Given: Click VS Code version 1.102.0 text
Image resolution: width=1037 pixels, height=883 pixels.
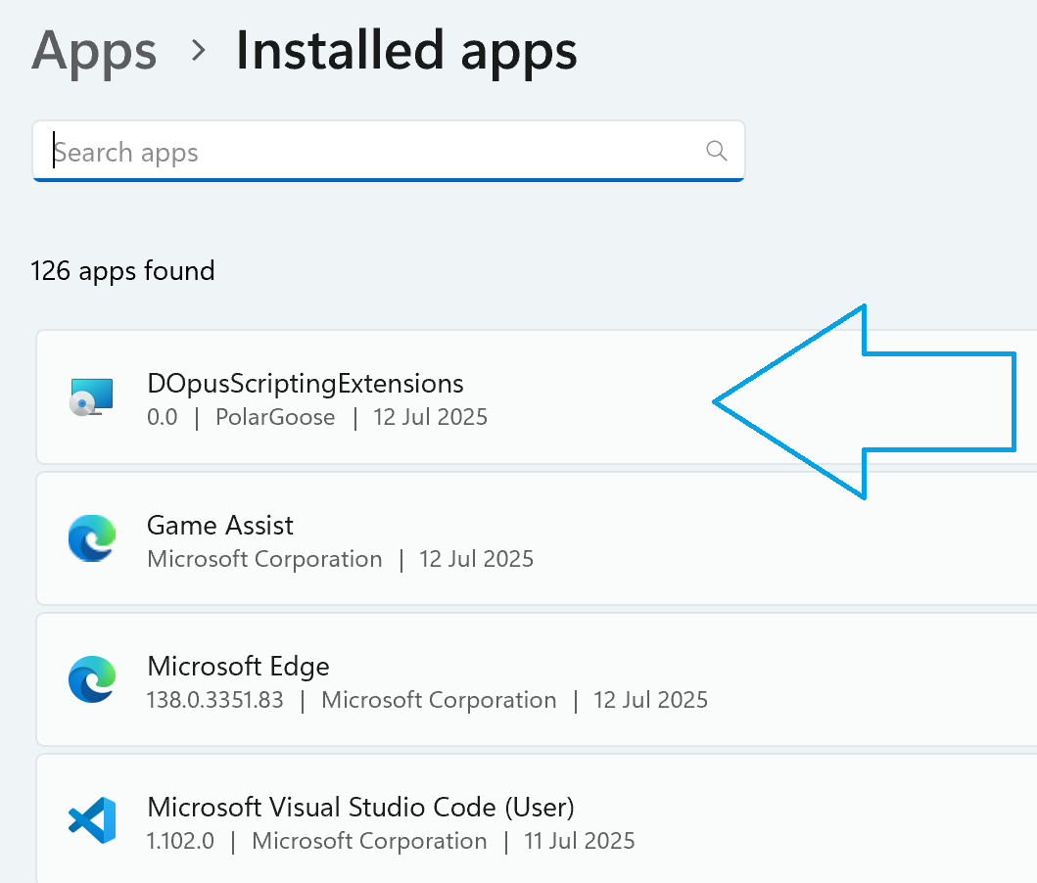Looking at the screenshot, I should click(180, 841).
